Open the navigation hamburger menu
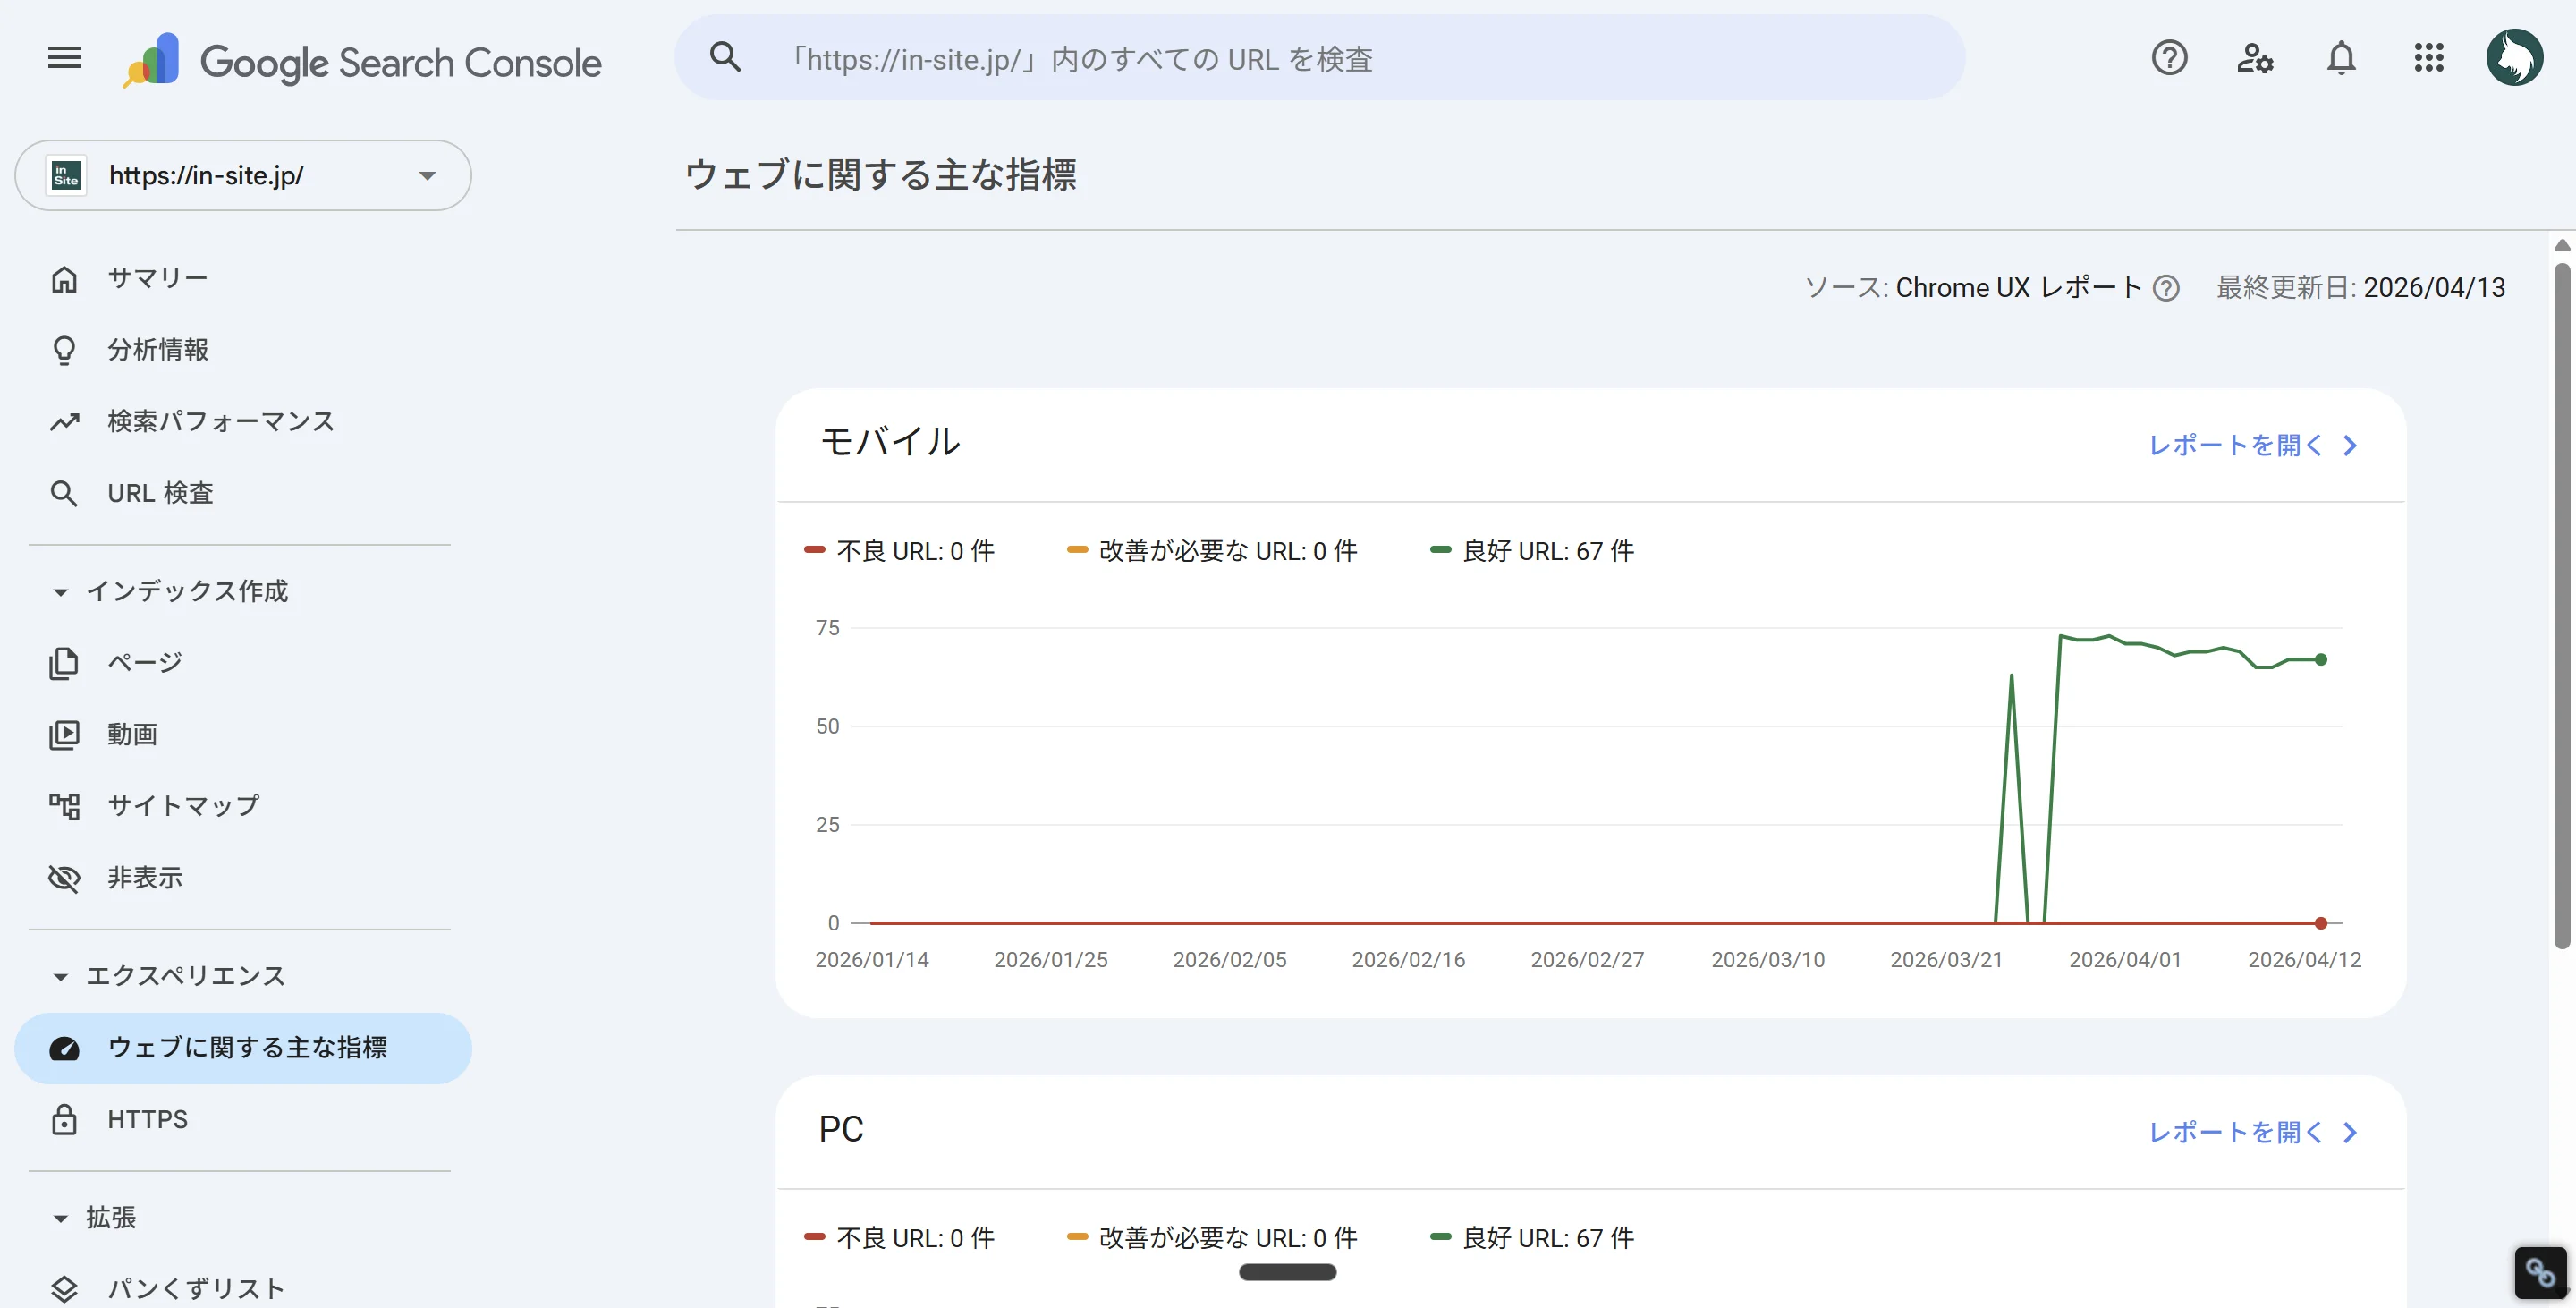Screen dimensions: 2576x1308 point(63,58)
